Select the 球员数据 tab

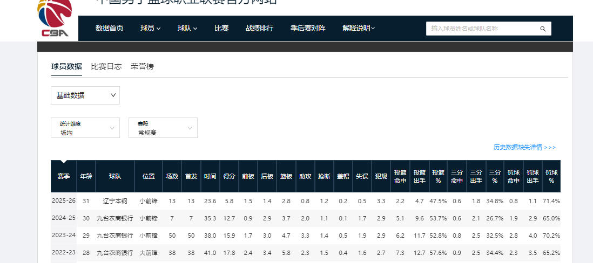[x=66, y=66]
